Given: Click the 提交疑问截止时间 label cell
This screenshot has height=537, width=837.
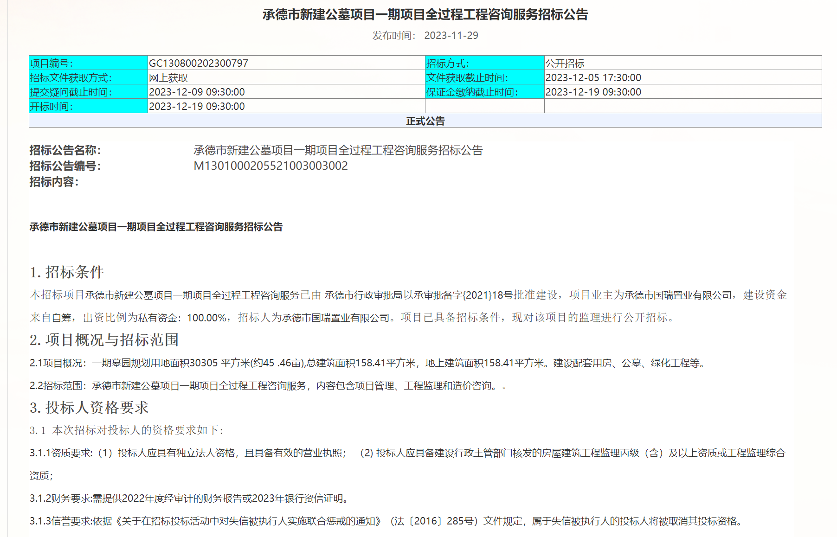Looking at the screenshot, I should (88, 92).
